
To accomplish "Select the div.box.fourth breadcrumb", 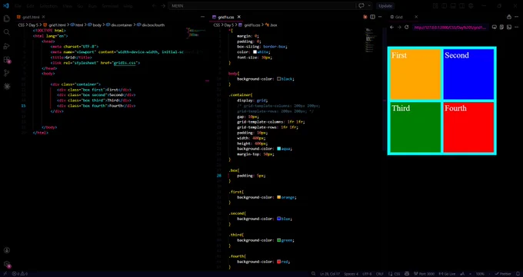I will (151, 25).
